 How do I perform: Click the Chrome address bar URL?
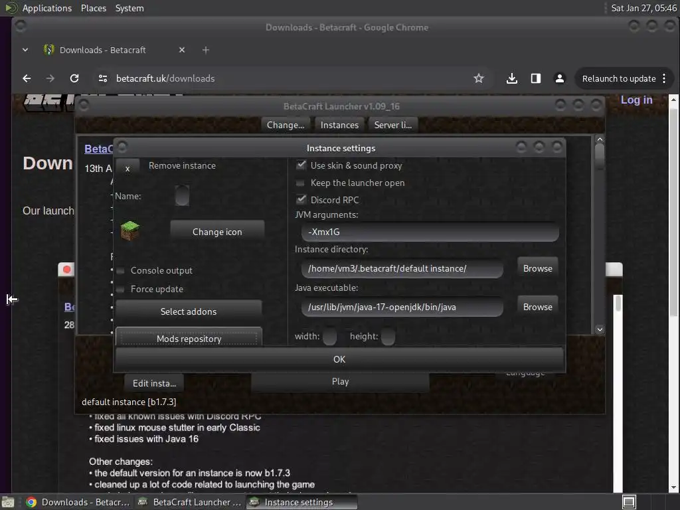tap(165, 78)
